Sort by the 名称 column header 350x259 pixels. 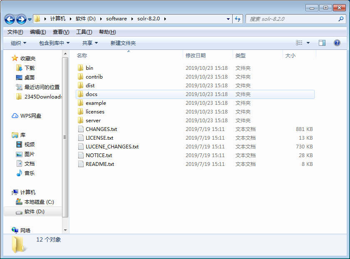[x=82, y=56]
